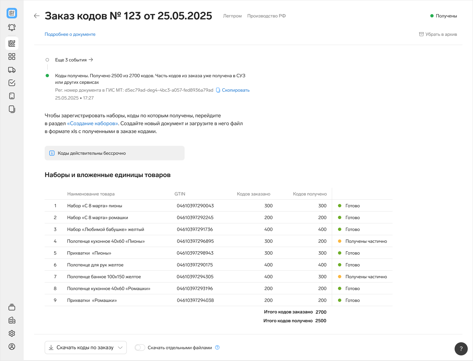Click the round question mark help button

(x=461, y=349)
